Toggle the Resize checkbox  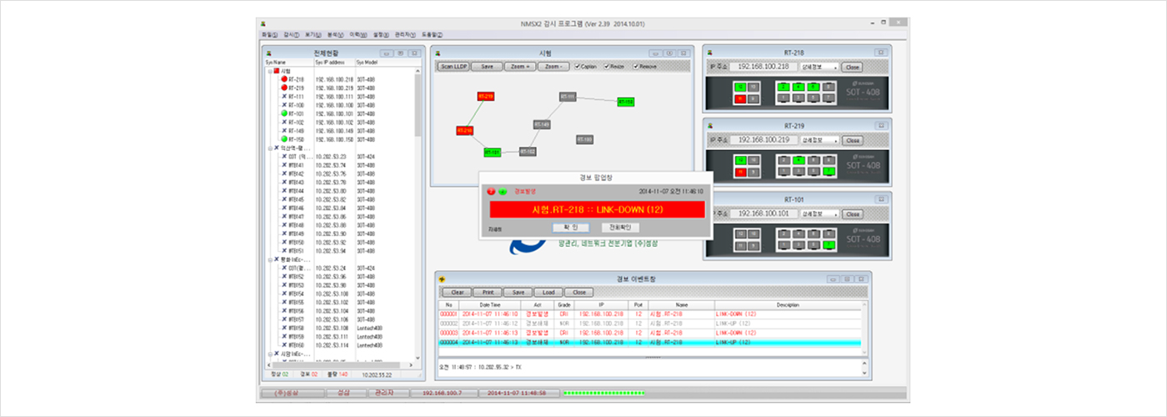point(607,66)
